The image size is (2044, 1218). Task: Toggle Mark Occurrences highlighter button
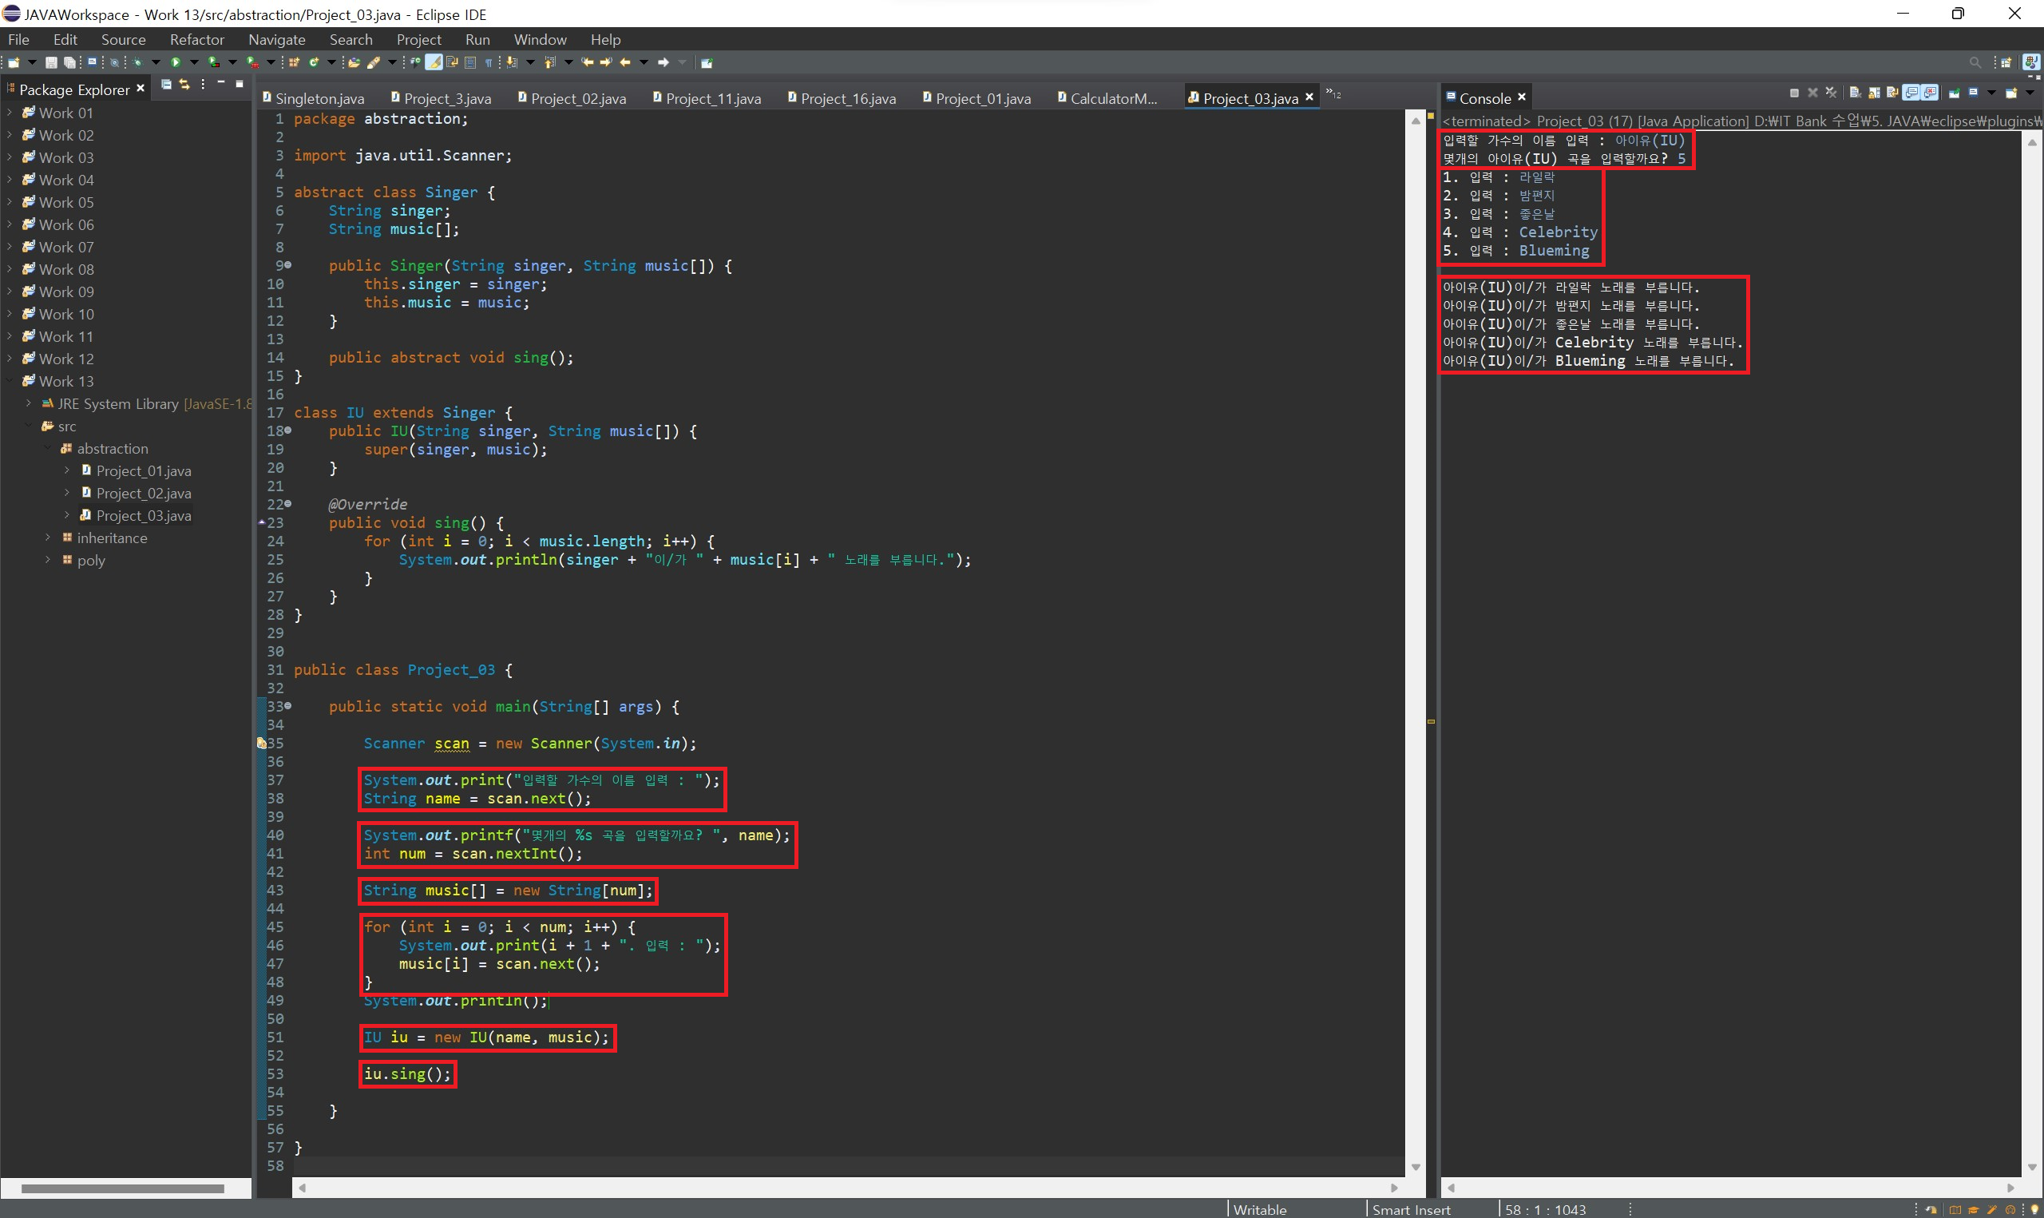434,62
